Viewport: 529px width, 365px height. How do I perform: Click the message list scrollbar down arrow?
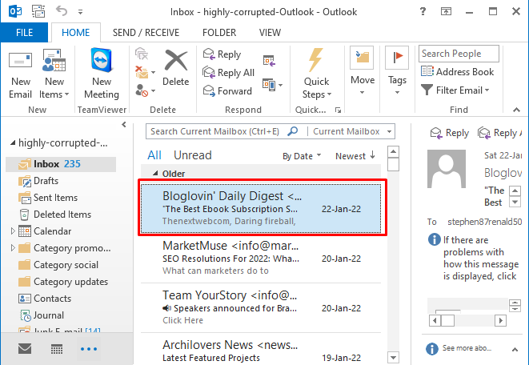coord(393,357)
